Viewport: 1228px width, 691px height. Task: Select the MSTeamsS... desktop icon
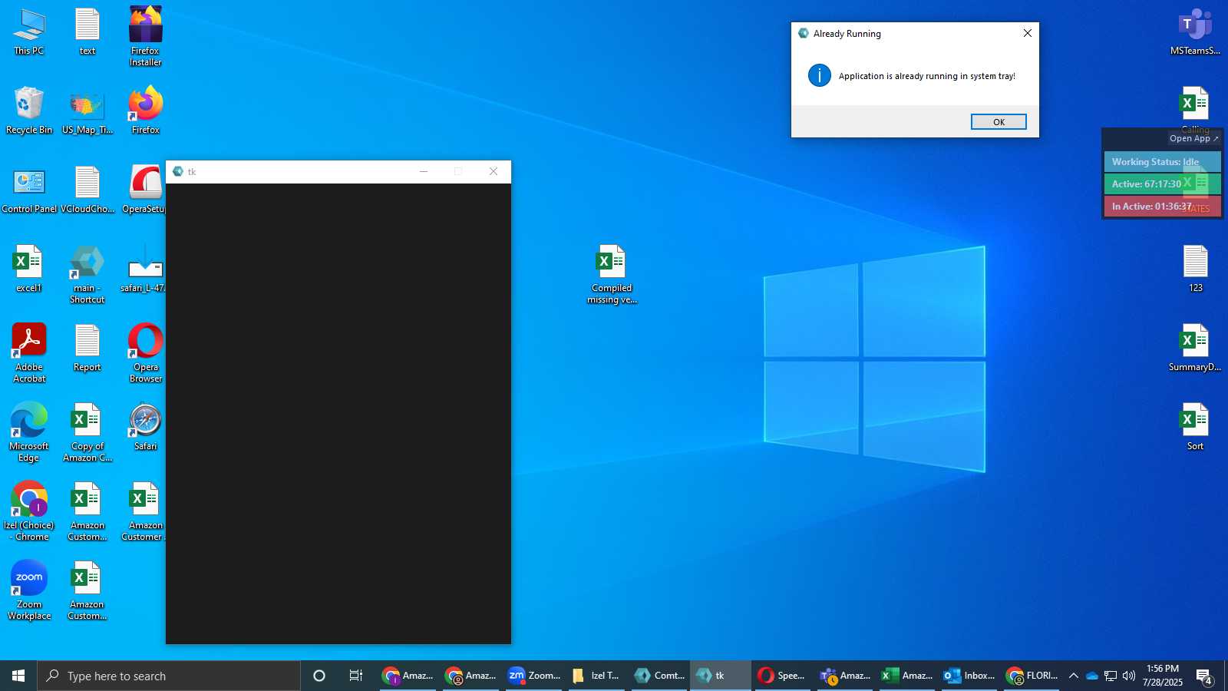click(x=1196, y=33)
